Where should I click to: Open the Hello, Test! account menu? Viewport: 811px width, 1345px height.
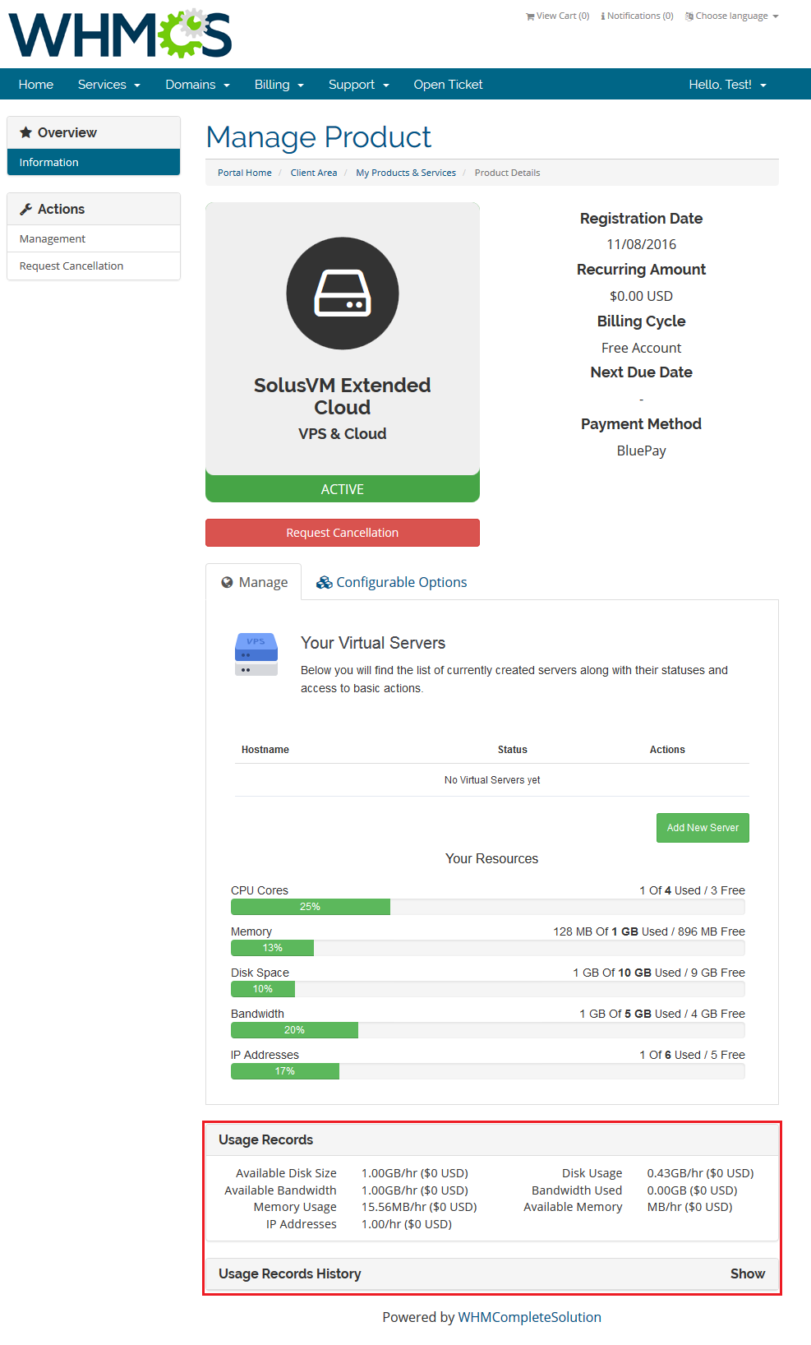[x=727, y=84]
